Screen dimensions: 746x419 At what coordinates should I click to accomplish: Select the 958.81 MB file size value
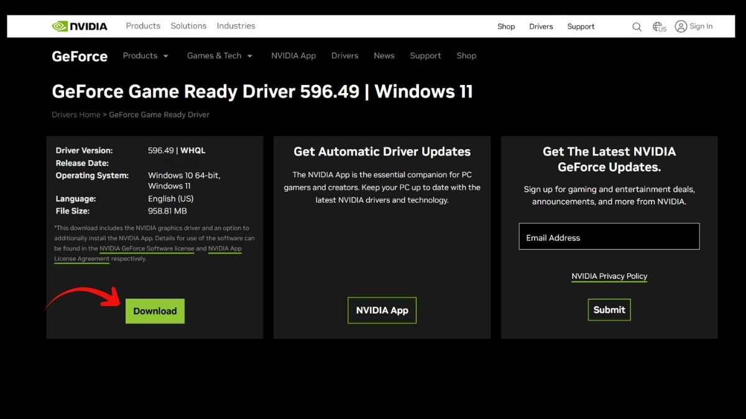166,211
